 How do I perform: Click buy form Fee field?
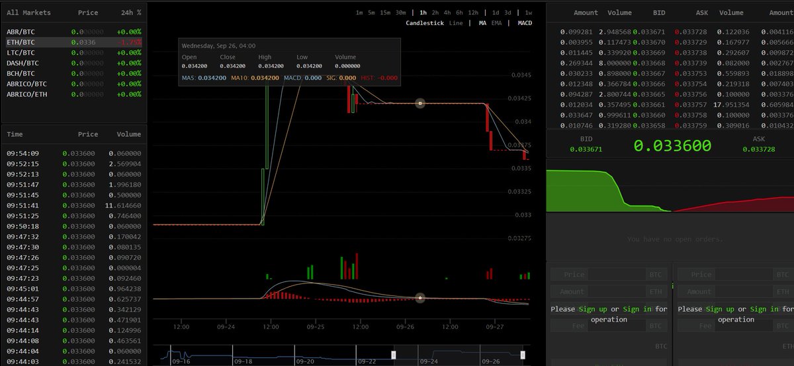(617, 326)
